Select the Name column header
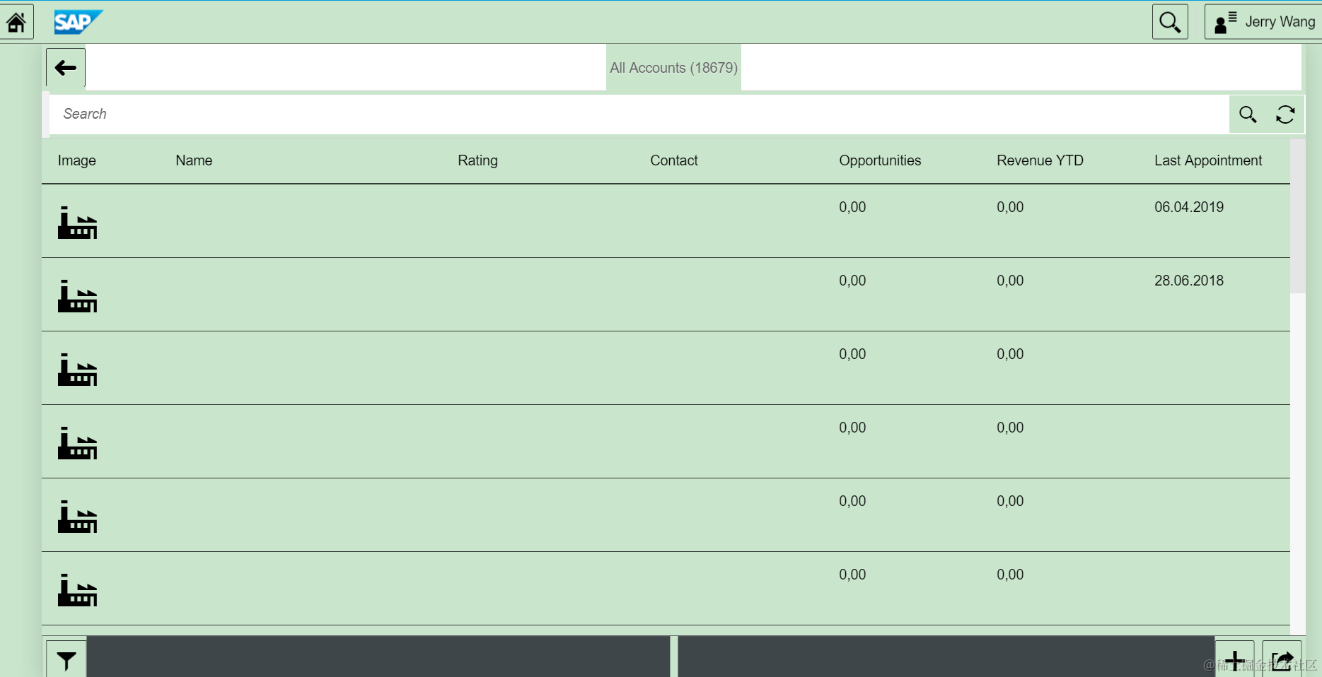This screenshot has height=677, width=1322. pos(194,160)
